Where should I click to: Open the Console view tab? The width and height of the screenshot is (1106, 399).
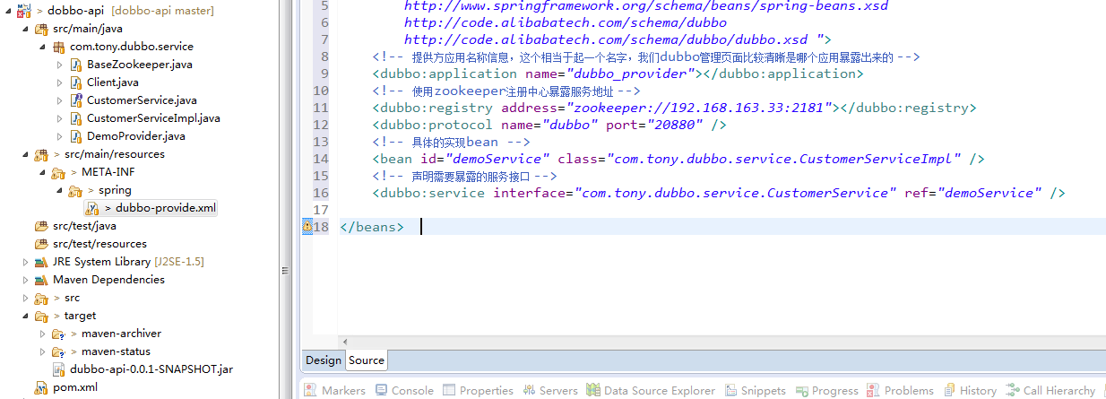click(404, 390)
